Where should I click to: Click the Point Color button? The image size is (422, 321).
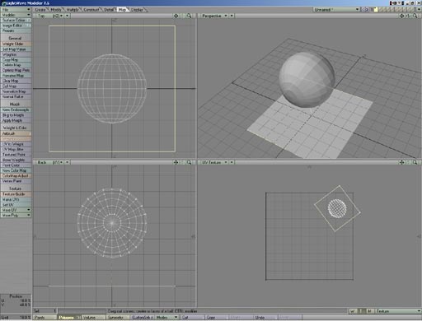coord(16,165)
